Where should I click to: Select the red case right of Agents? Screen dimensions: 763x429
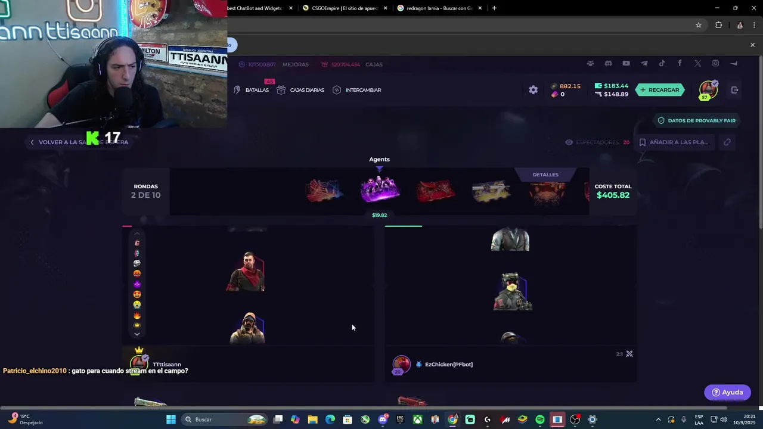(436, 191)
